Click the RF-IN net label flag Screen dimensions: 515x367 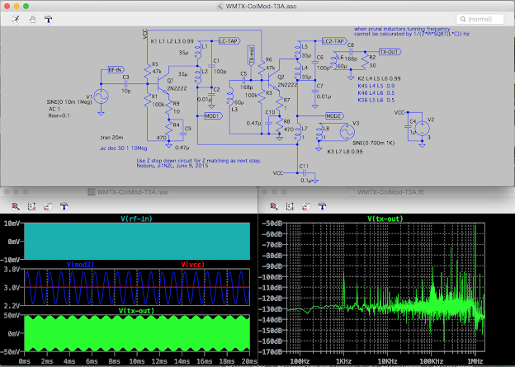tap(116, 69)
